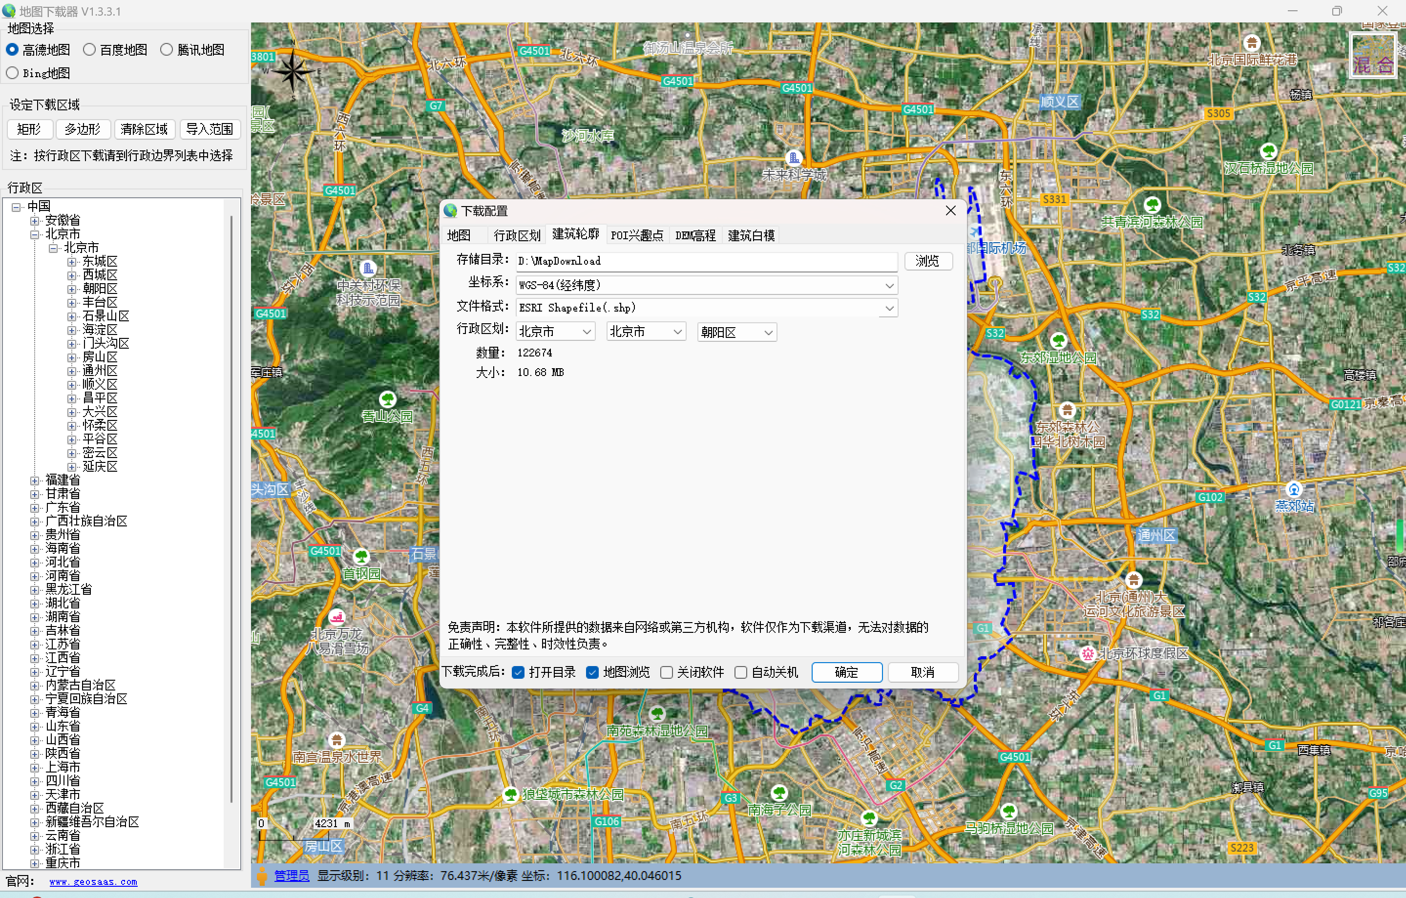1406x898 pixels.
Task: Click the hybrid map layer thumbnail
Action: (1373, 56)
